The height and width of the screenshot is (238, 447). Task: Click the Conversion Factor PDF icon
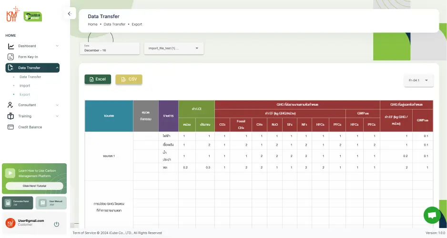(8, 203)
